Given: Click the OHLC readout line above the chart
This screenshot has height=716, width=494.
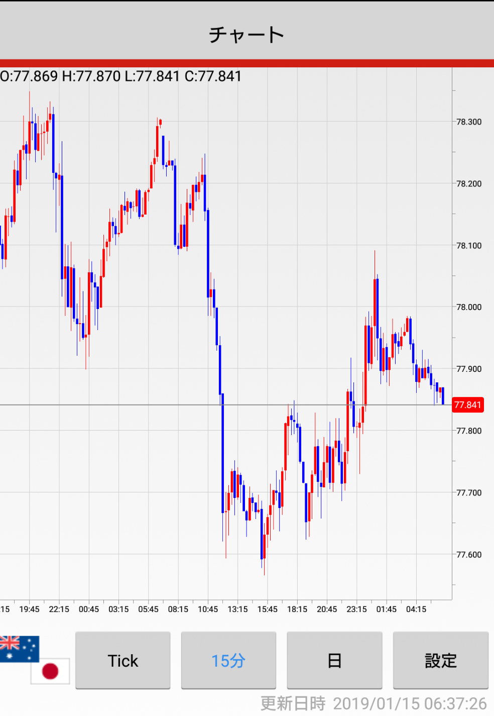Looking at the screenshot, I should click(121, 76).
